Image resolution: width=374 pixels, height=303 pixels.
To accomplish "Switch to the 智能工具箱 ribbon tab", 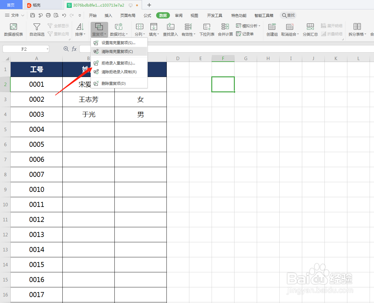I will click(264, 15).
